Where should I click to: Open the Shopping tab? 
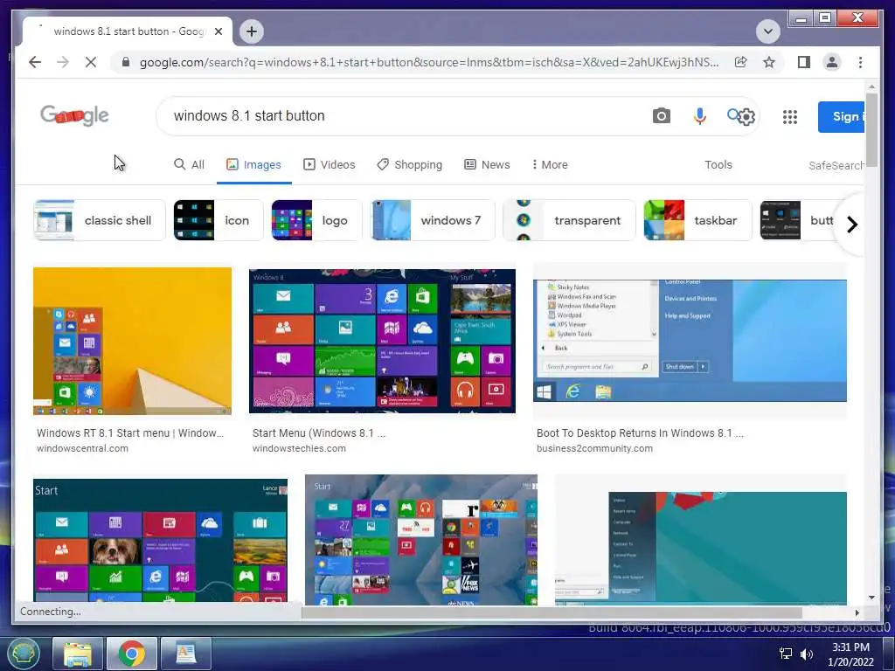click(409, 164)
